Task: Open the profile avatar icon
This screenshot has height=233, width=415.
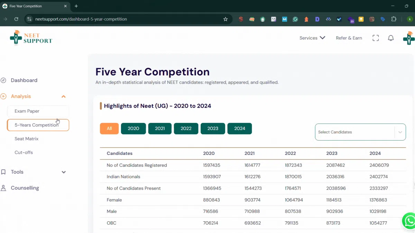Action: pos(409,38)
